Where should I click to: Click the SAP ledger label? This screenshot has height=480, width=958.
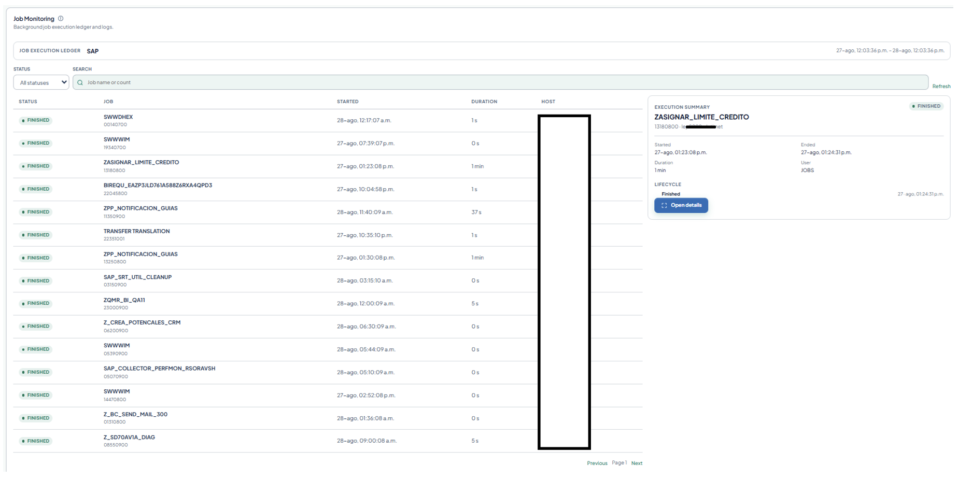point(93,51)
